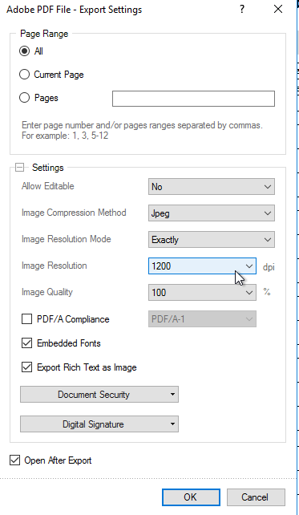The image size is (299, 515).
Task: Open the Allow Editable dropdown
Action: click(x=212, y=187)
